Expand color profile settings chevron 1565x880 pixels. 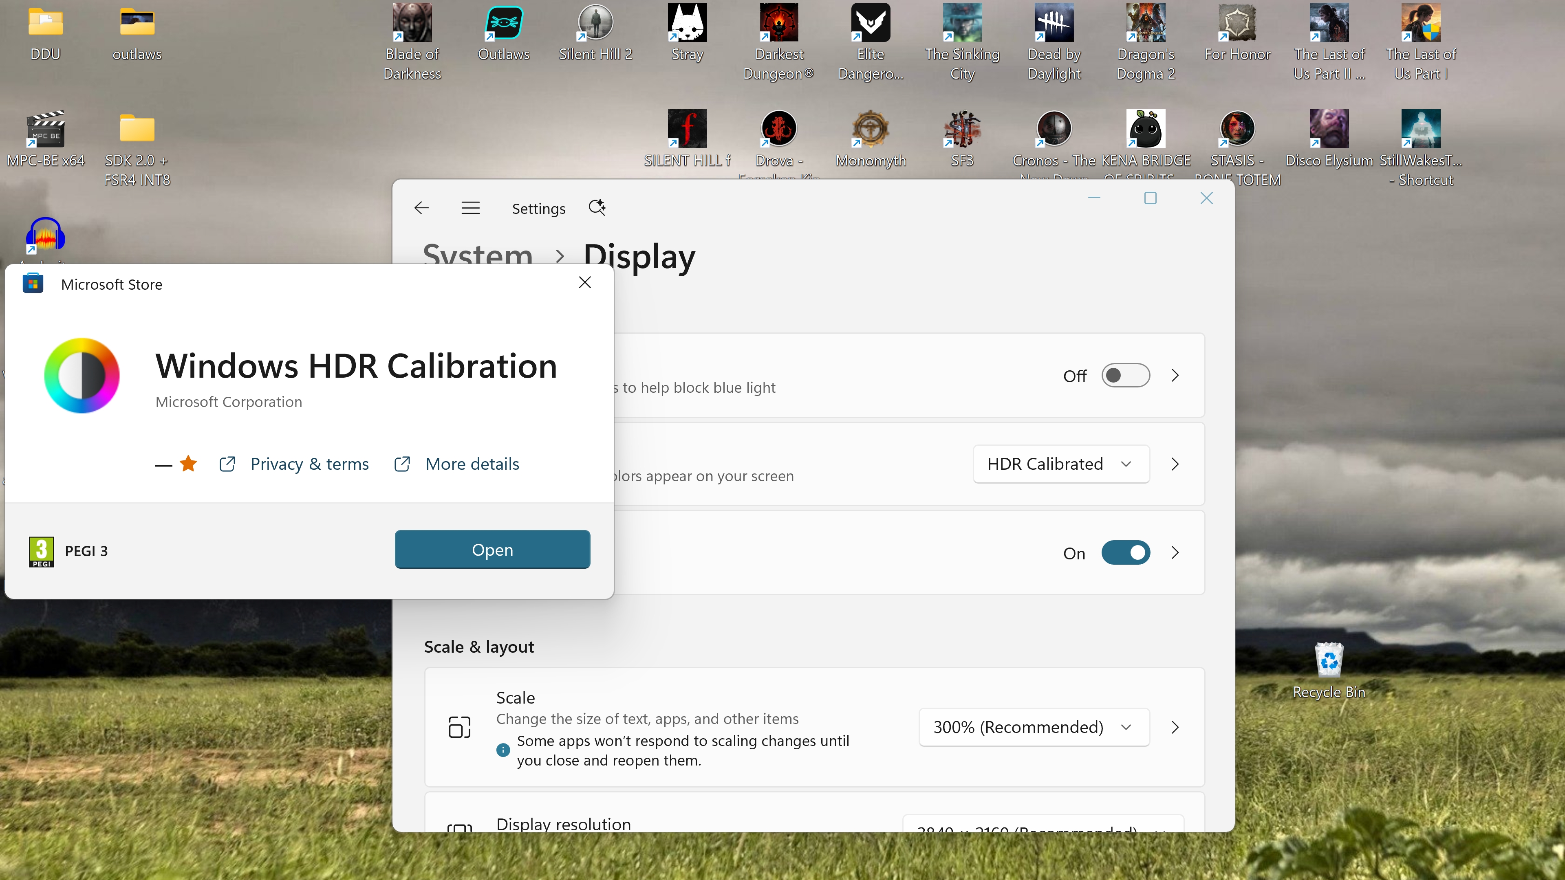tap(1175, 464)
